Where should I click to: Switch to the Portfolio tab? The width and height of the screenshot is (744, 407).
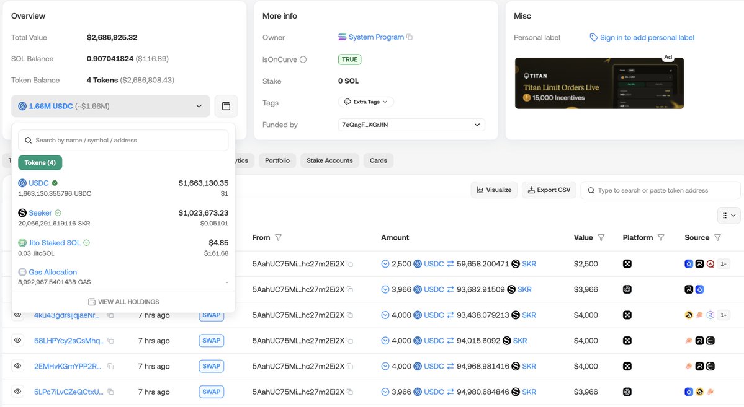click(x=277, y=160)
